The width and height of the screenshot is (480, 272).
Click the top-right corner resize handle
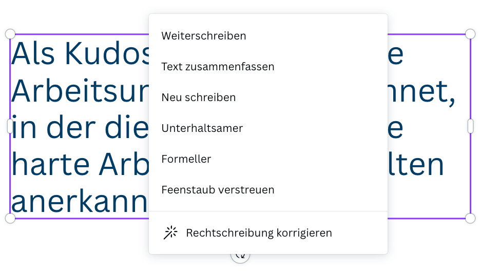click(470, 34)
